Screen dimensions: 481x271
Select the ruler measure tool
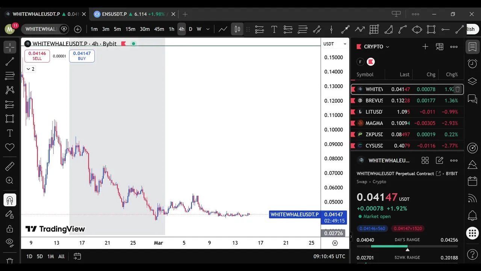click(x=10, y=166)
